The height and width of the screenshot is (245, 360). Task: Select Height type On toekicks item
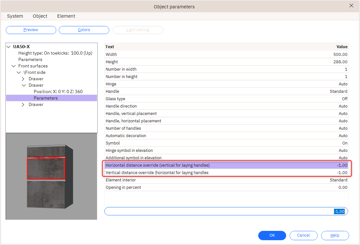(x=55, y=53)
